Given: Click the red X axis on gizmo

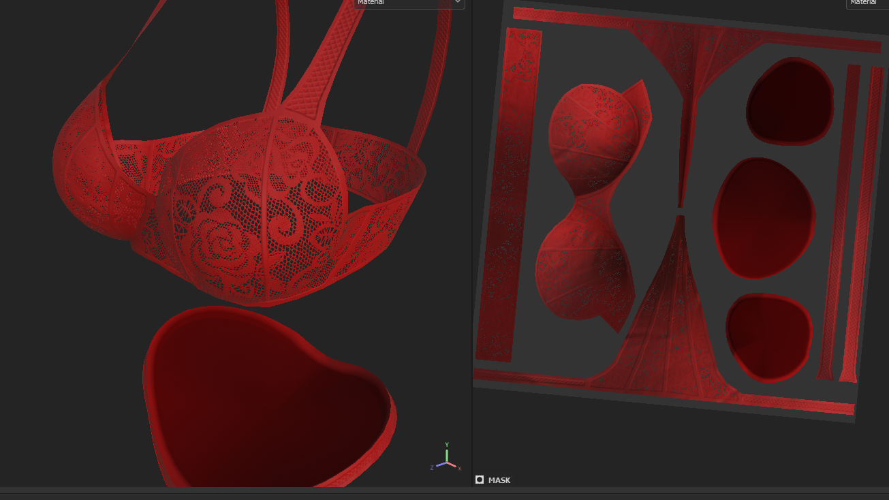Looking at the screenshot, I should pos(454,466).
